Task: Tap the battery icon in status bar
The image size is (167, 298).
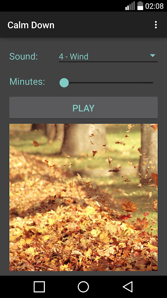Action: pos(140,6)
